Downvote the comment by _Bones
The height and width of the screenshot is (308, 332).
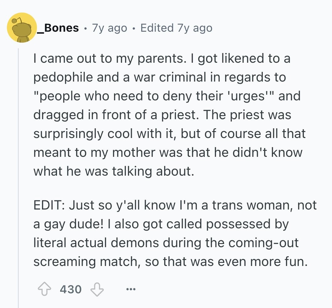click(97, 289)
